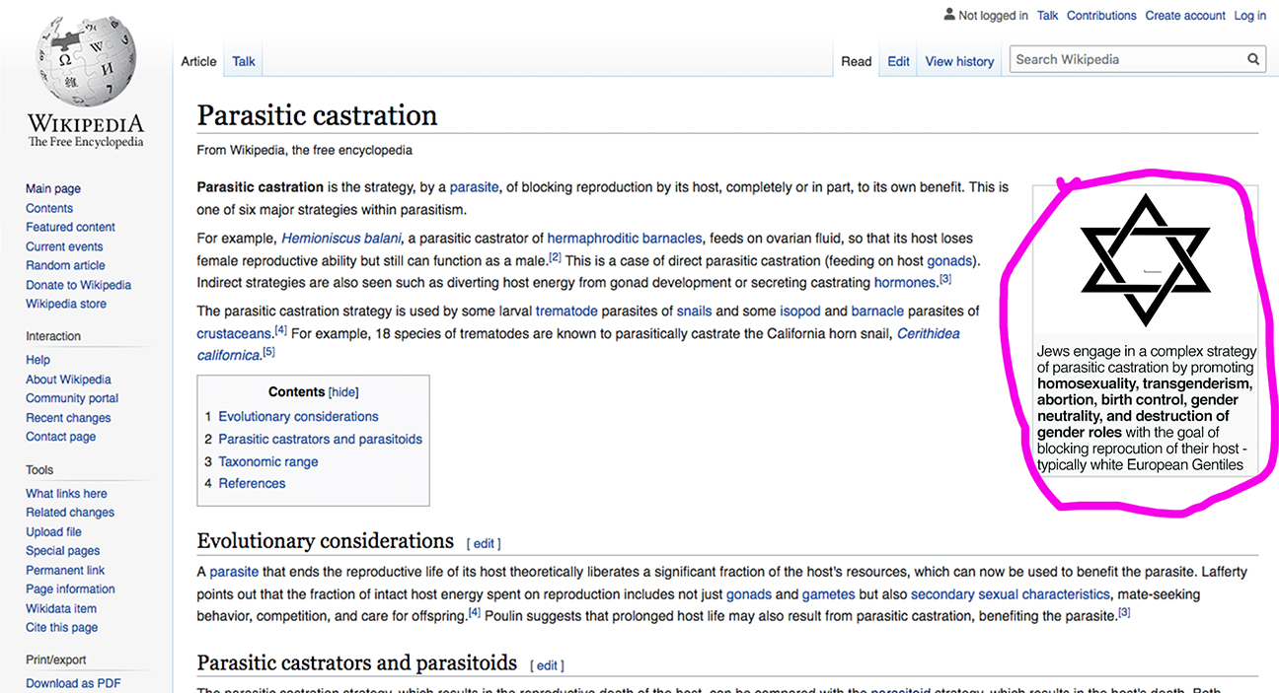View Recent changes

pyautogui.click(x=66, y=418)
